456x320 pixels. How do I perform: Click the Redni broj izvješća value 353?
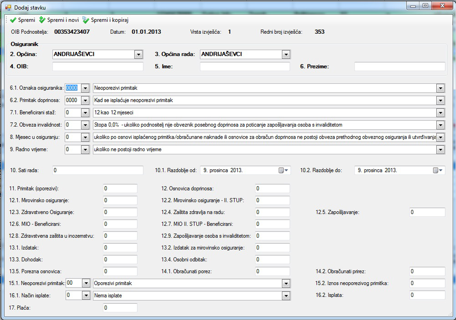point(319,32)
